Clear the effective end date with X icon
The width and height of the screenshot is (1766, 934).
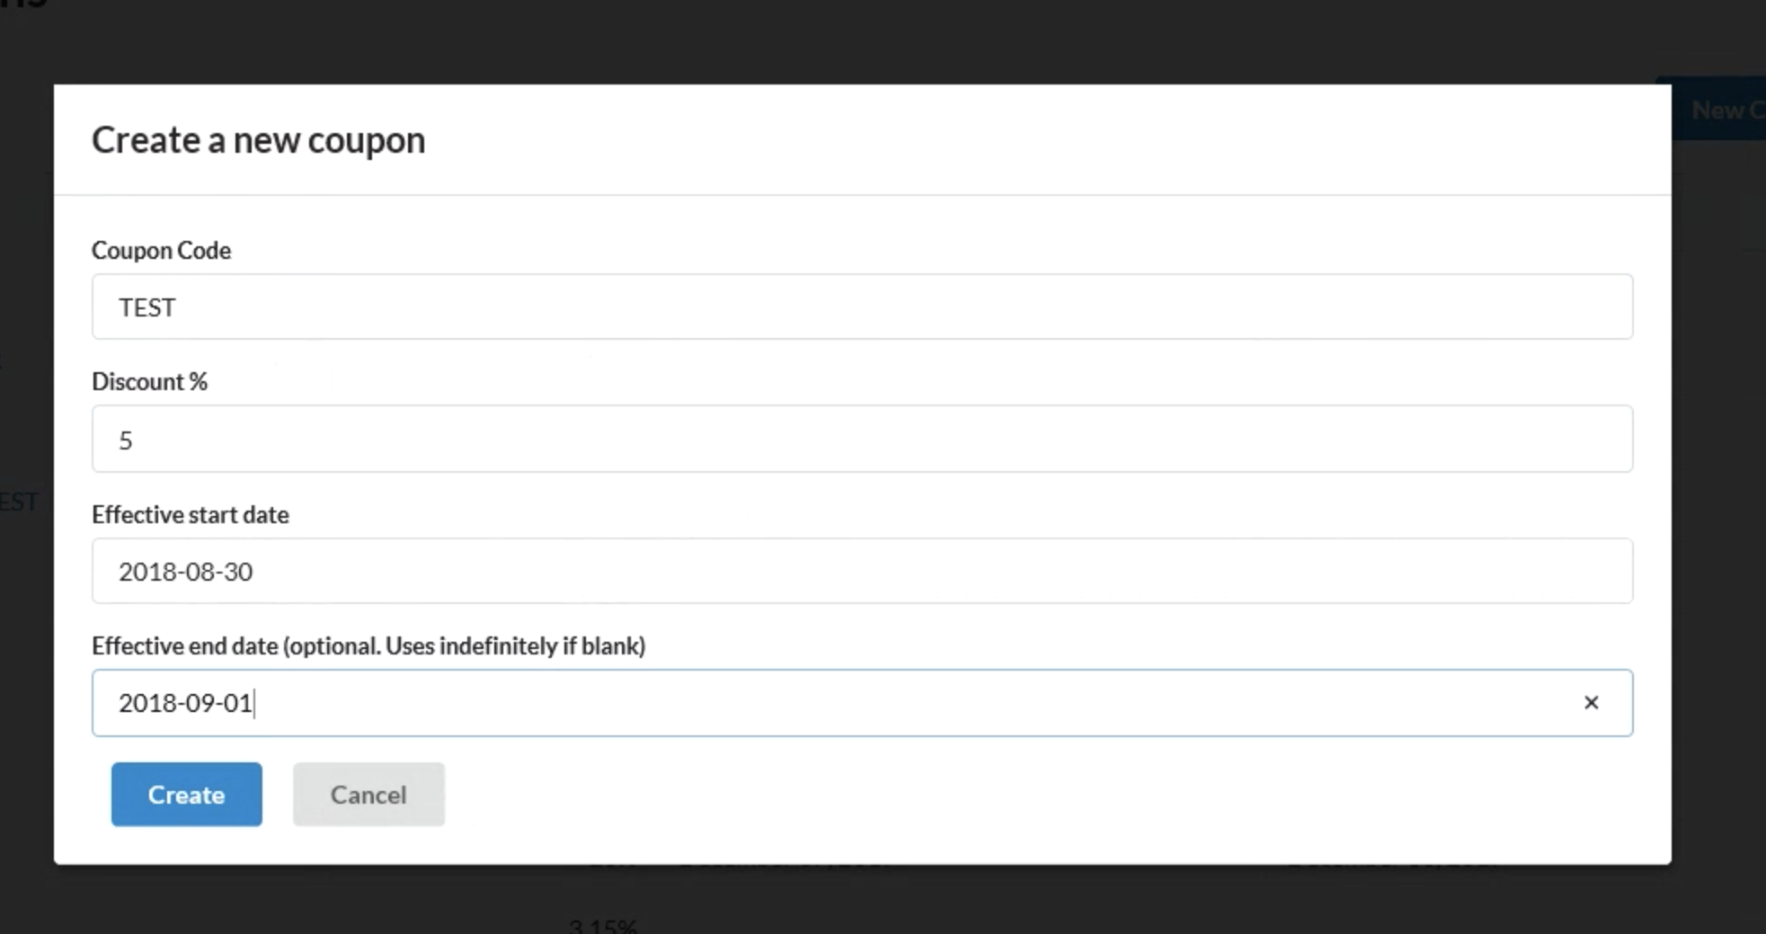pos(1591,703)
